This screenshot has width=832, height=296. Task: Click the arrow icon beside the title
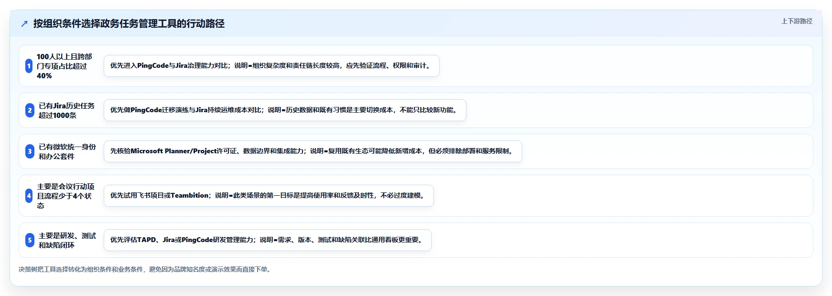coord(24,24)
